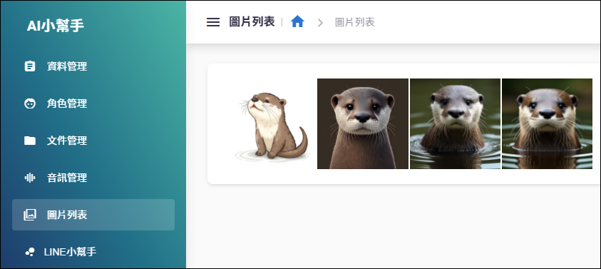
Task: Click the 文件管理 folder icon
Action: coord(30,141)
